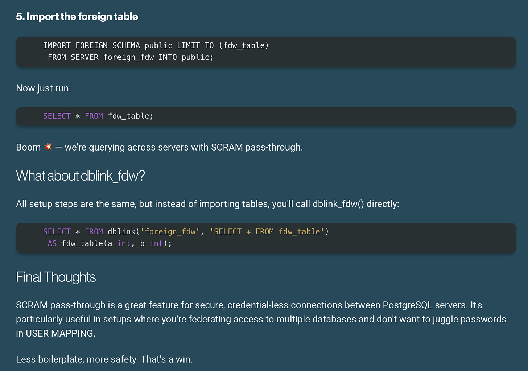This screenshot has height=371, width=528.
Task: Click the orange 'SELECT * FROM fdw_table' string literal
Action: pyautogui.click(x=267, y=232)
